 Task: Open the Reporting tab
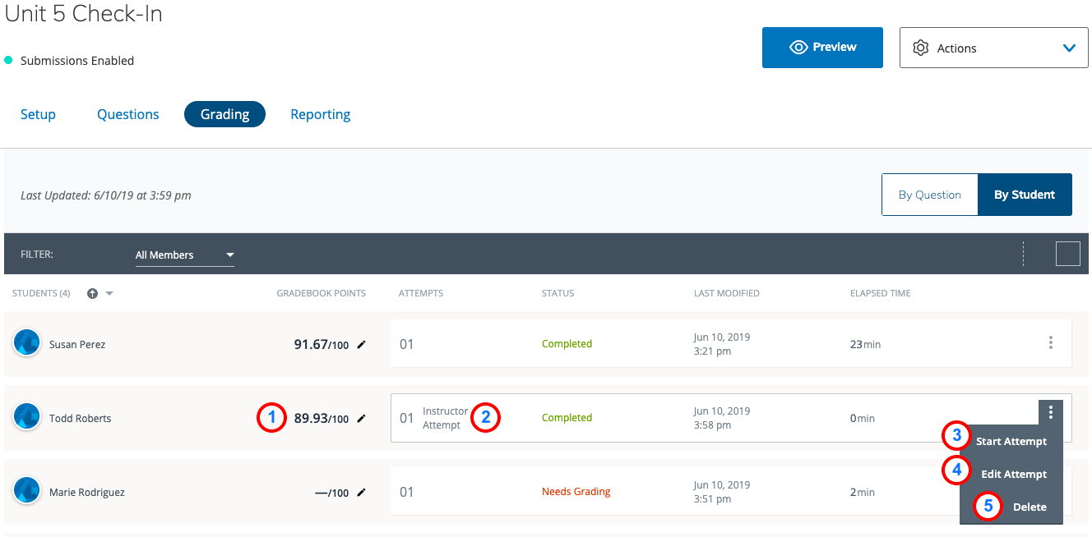[x=320, y=114]
